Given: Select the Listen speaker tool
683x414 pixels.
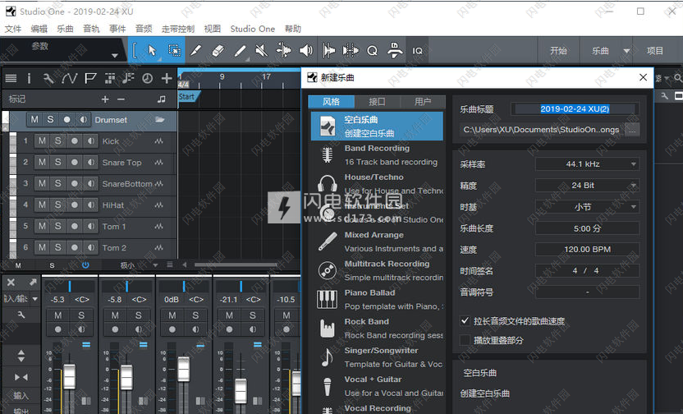Looking at the screenshot, I should click(x=306, y=51).
